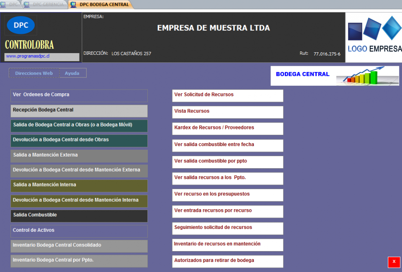
Task: Open the Salida Combustible form
Action: click(x=79, y=216)
